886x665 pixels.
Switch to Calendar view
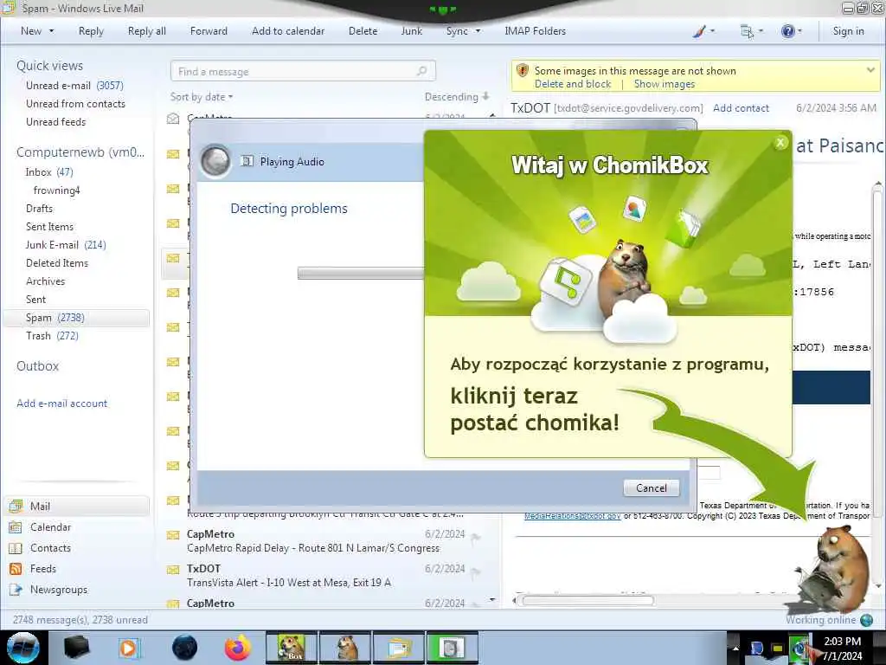coord(50,527)
